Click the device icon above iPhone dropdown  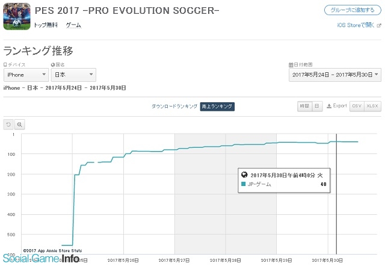(5, 64)
